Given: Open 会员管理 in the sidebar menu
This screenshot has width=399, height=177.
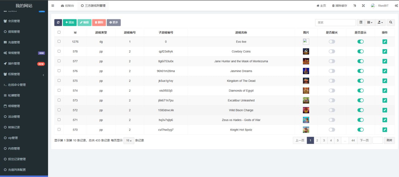Looking at the screenshot, I should [x=14, y=21].
